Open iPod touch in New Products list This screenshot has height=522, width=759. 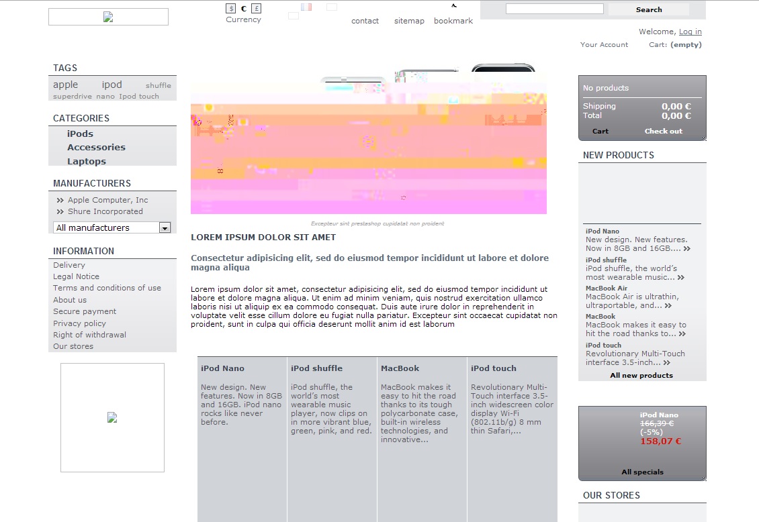[604, 346]
